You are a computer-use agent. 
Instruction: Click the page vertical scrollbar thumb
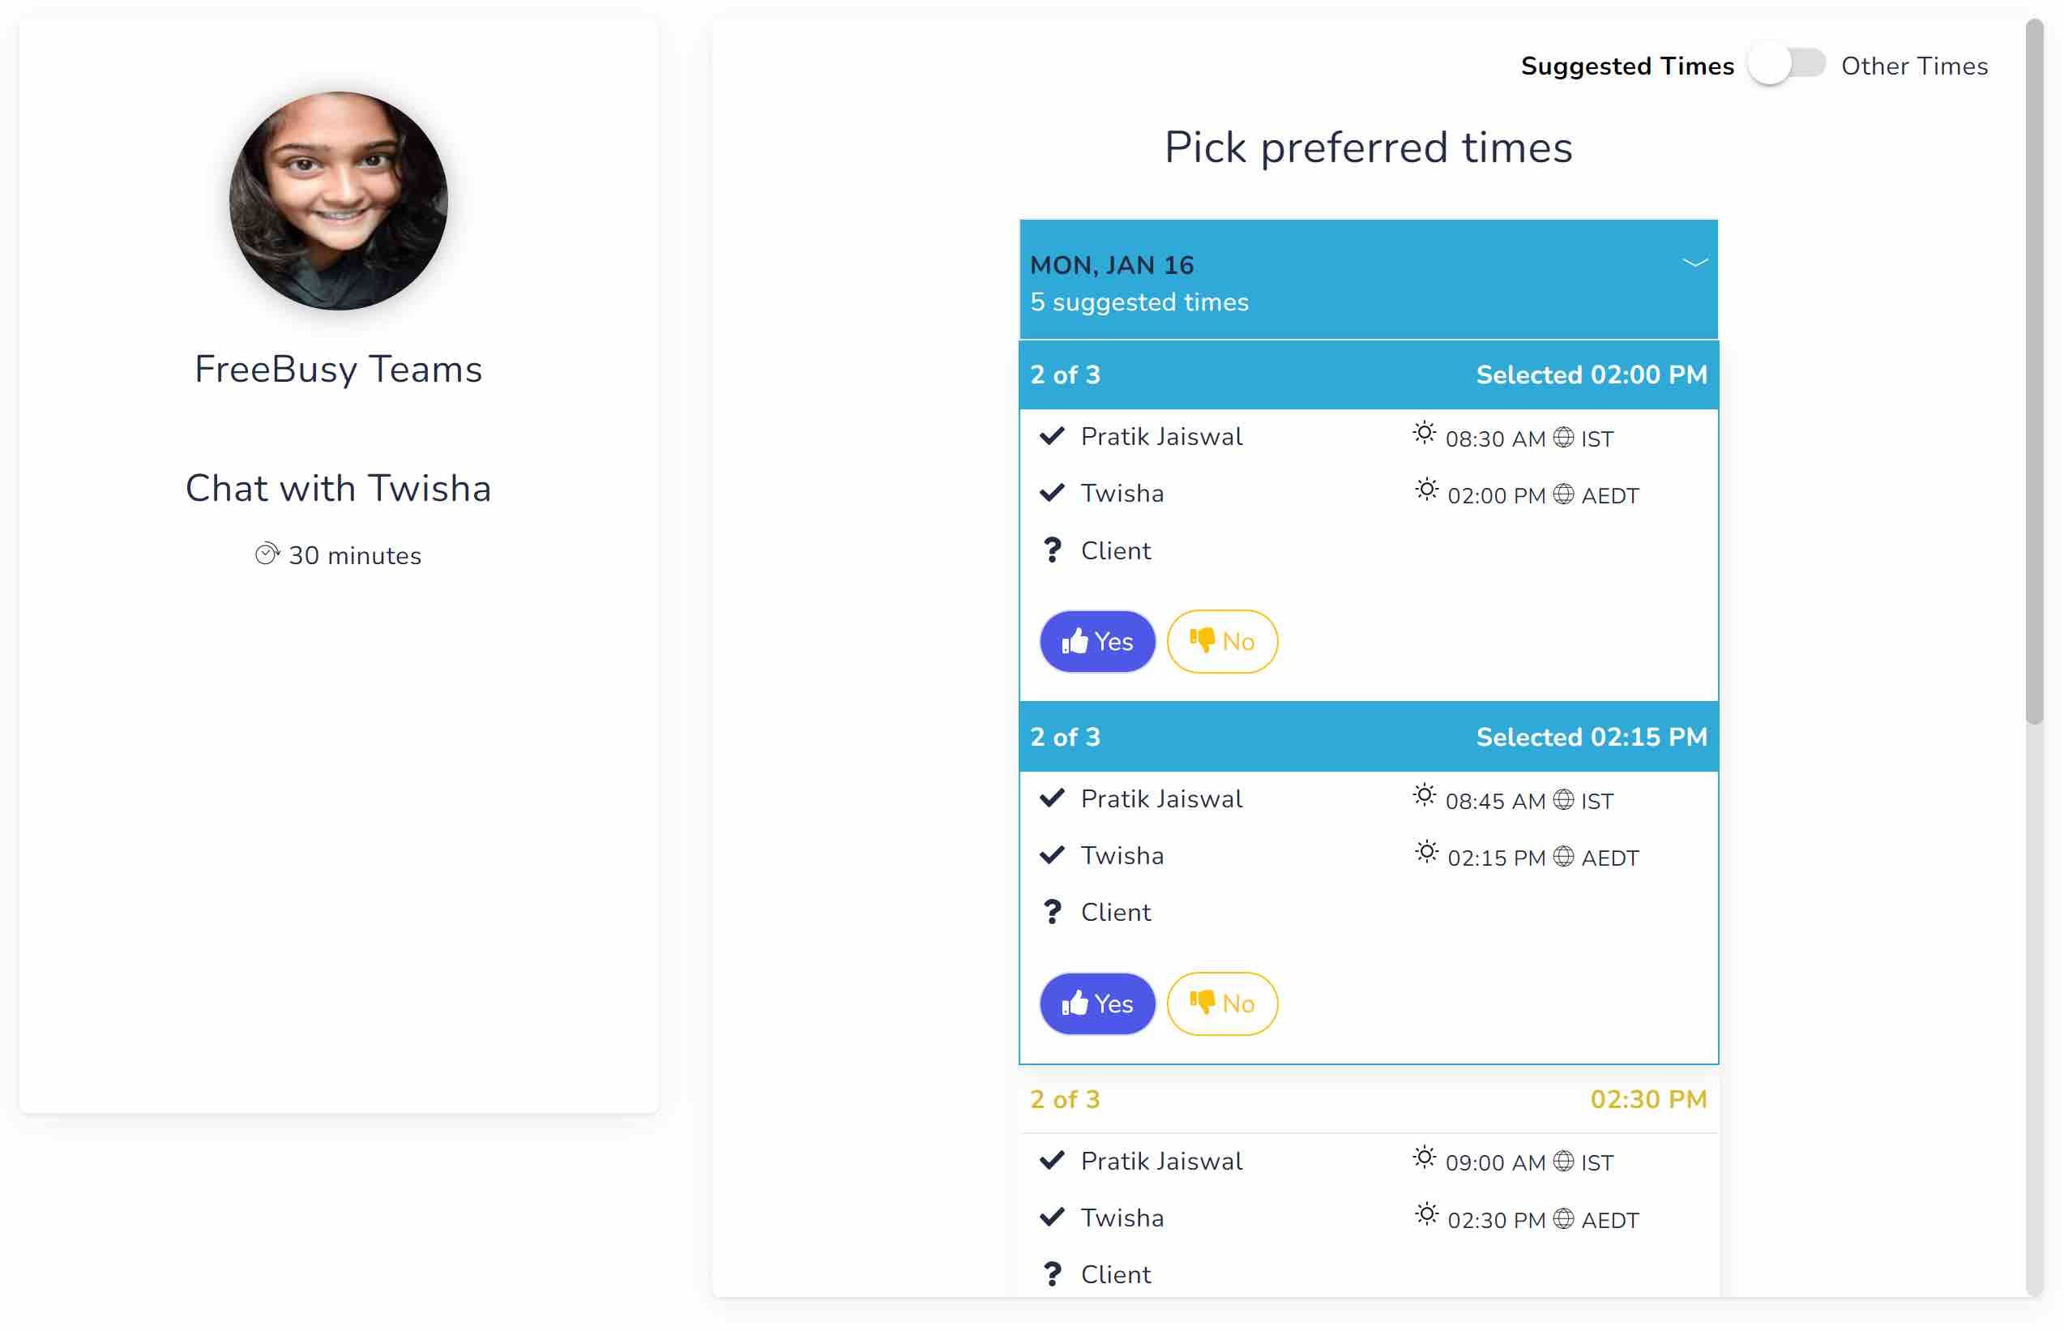pos(2035,371)
